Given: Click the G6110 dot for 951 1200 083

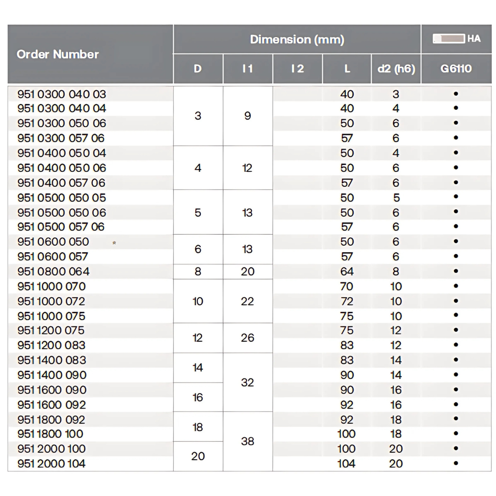Looking at the screenshot, I should [456, 345].
